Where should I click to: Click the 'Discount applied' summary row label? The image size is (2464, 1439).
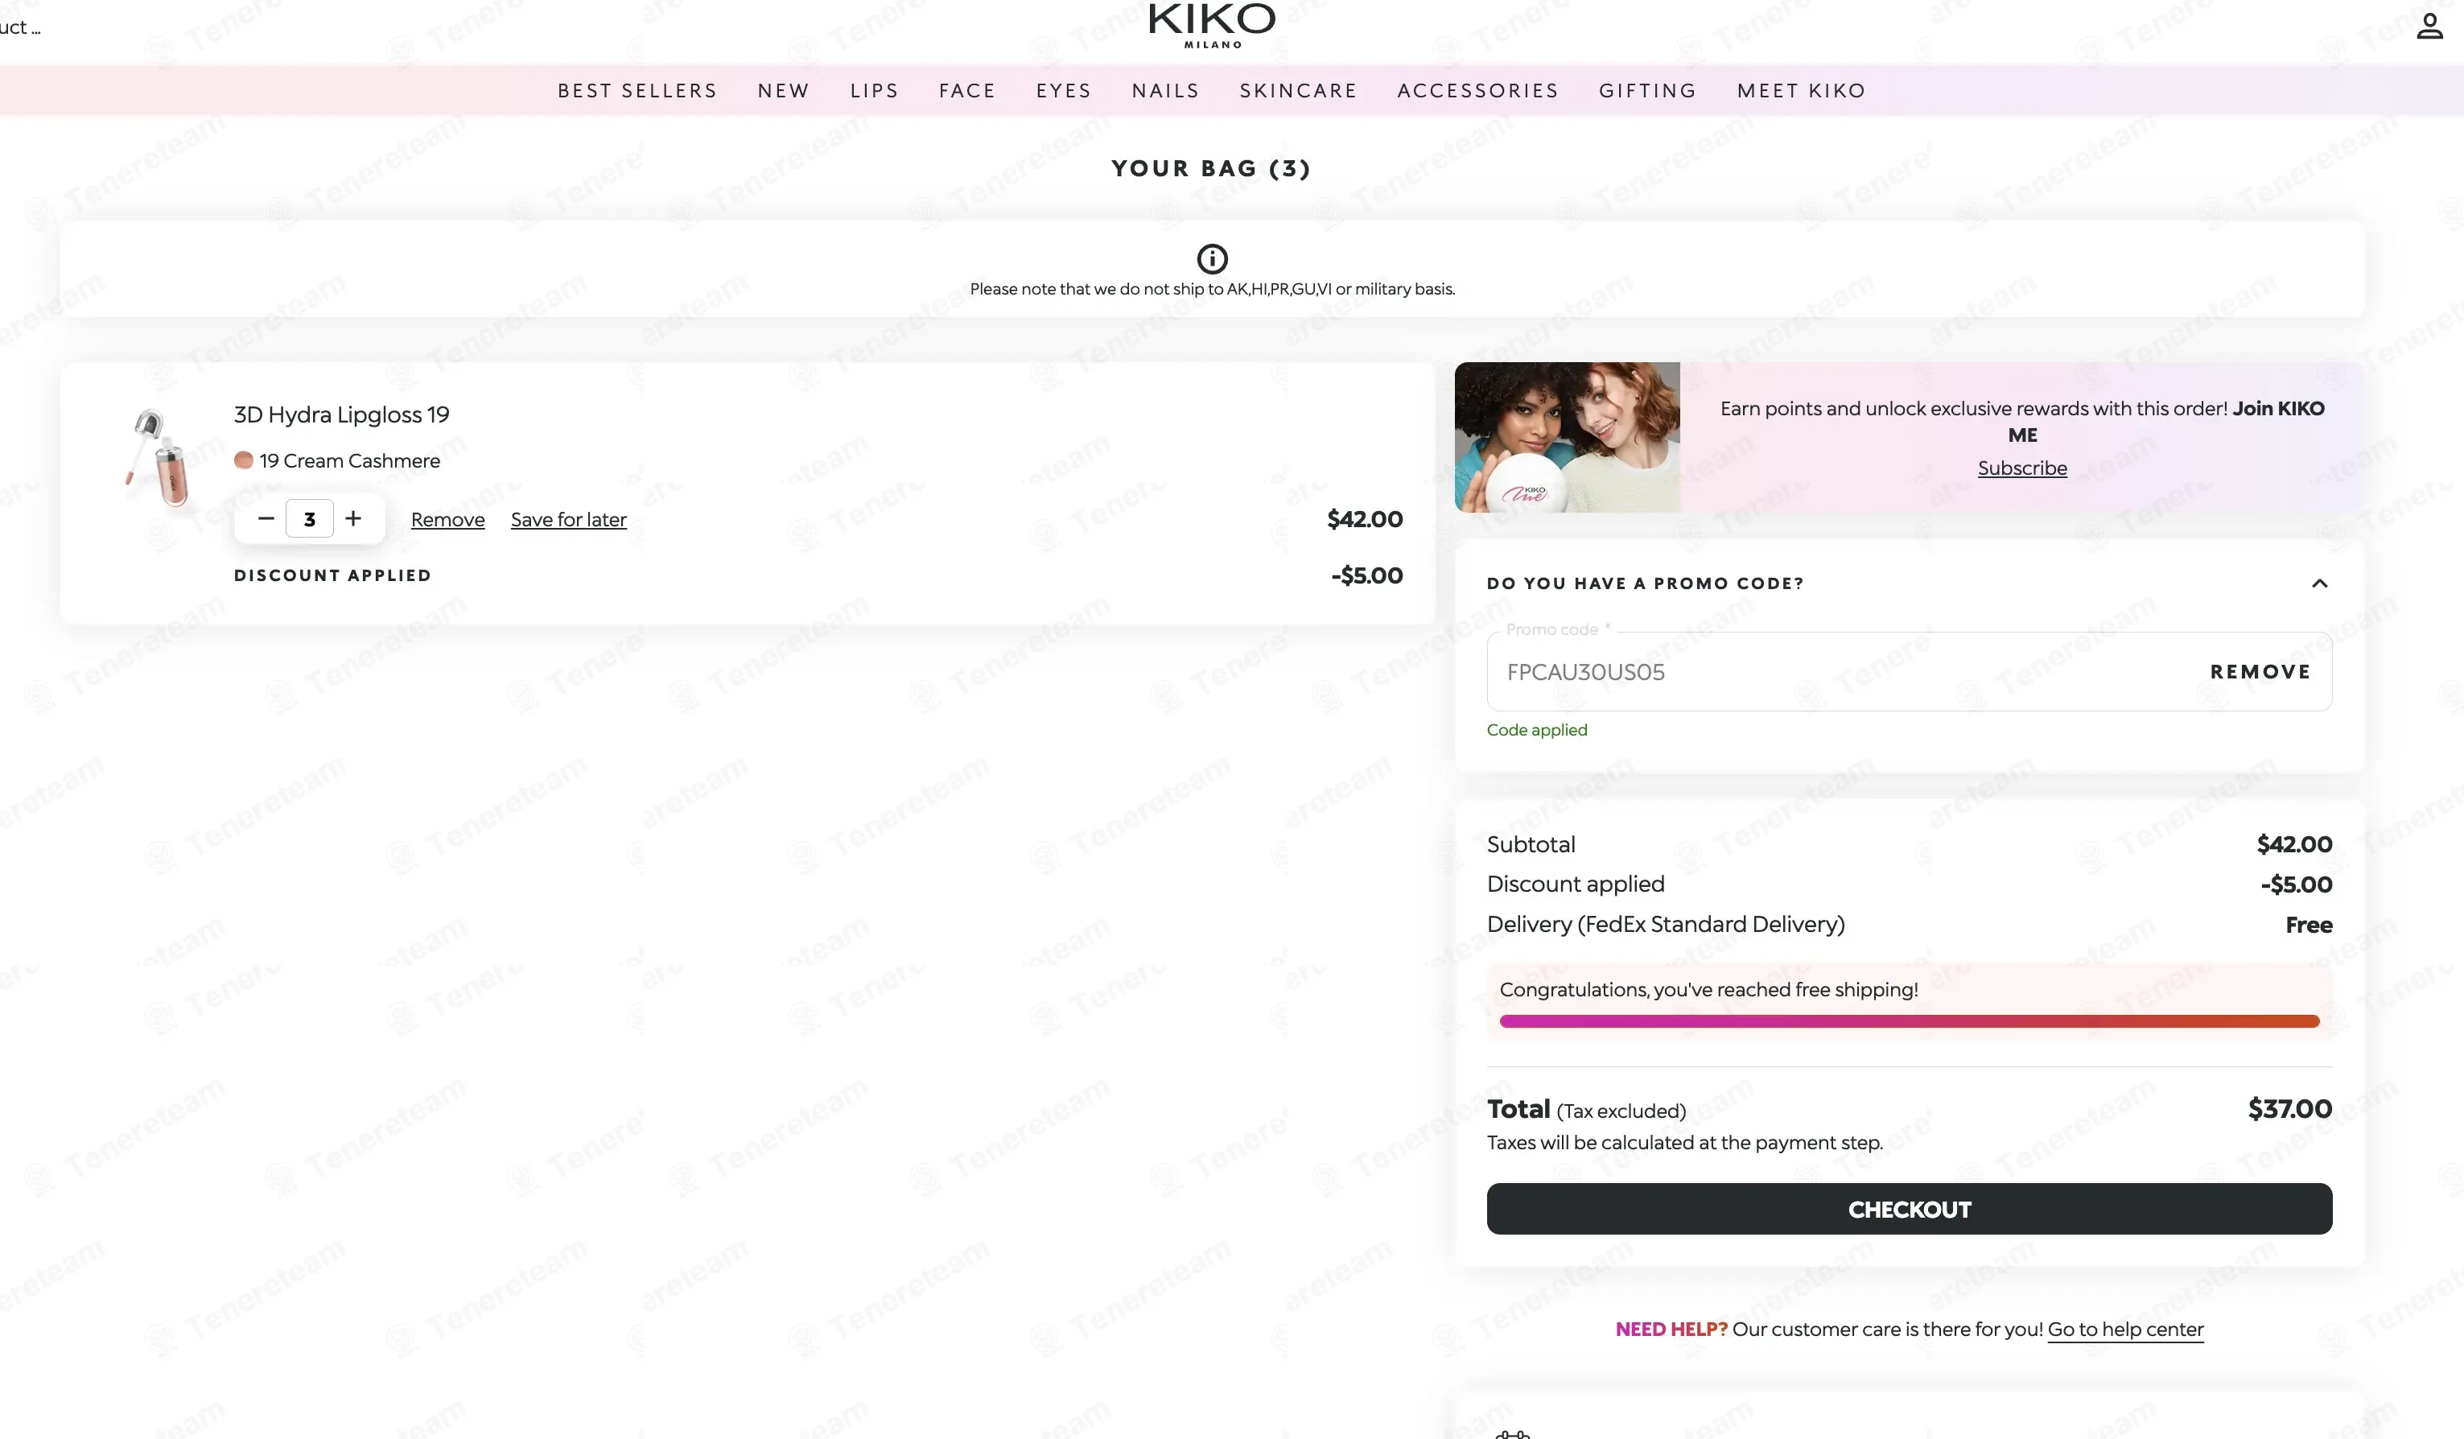click(1575, 884)
